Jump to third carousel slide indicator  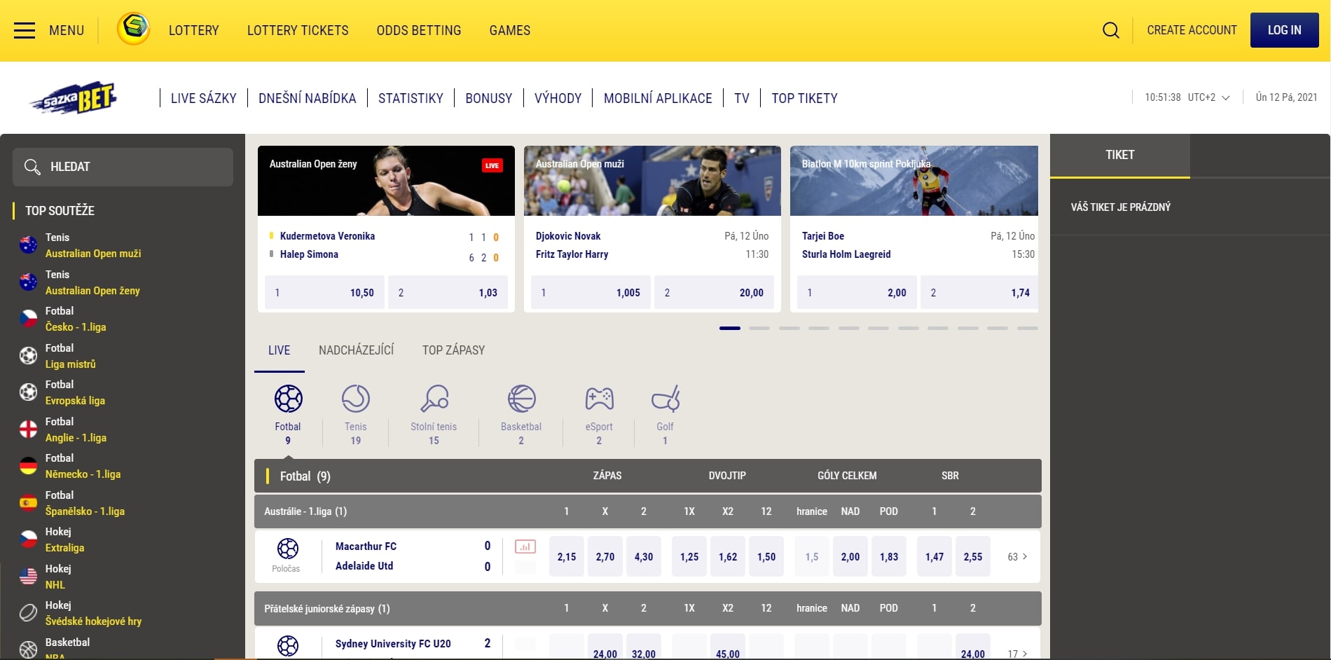[789, 328]
